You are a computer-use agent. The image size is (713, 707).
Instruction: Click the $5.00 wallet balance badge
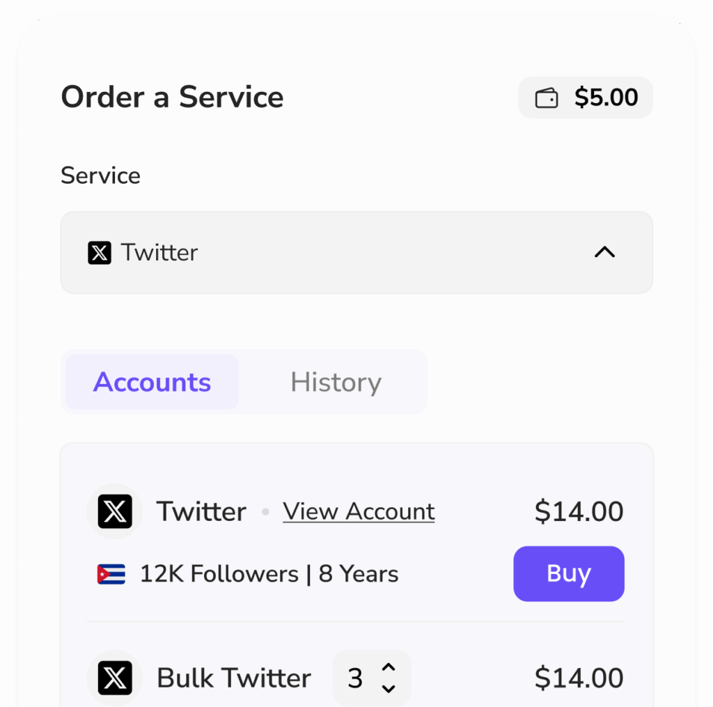(585, 98)
